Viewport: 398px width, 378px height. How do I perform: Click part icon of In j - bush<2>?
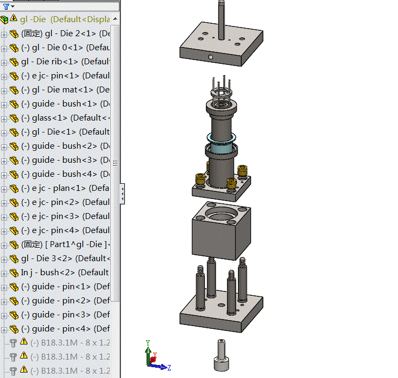[x=14, y=273]
